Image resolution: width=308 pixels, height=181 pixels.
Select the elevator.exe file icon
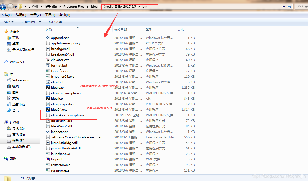click(x=48, y=60)
